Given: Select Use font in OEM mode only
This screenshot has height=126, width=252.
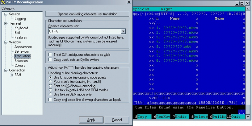Looking at the screenshot, I should 50,94.
